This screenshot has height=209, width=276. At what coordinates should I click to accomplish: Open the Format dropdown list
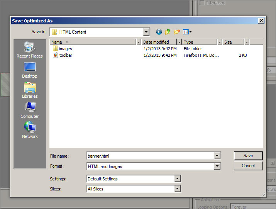coord(217,167)
